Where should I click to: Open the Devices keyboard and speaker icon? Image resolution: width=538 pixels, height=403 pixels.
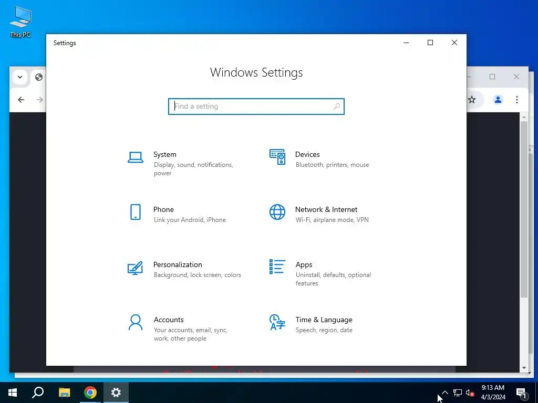tap(277, 156)
